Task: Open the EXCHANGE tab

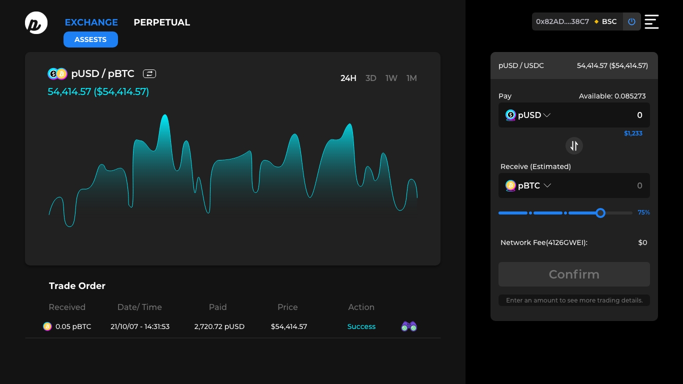Action: [91, 22]
